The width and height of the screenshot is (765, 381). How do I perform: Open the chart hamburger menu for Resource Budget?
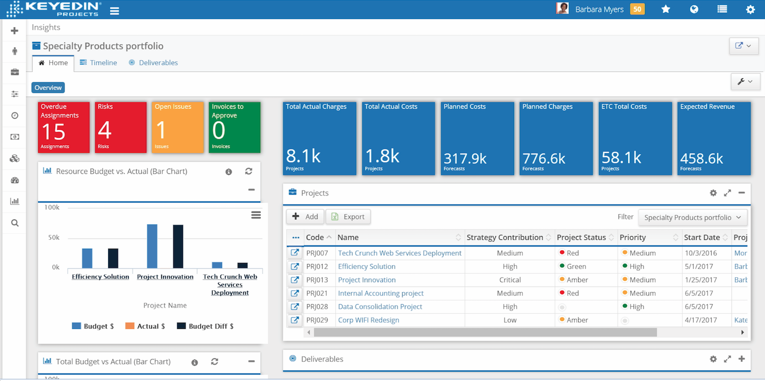[x=256, y=215]
